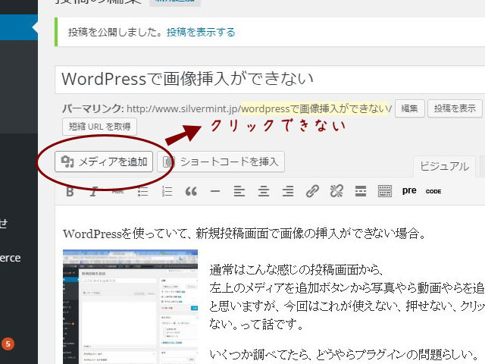Image resolution: width=485 pixels, height=364 pixels.
Task: Open the sidebar menu item ending in erce
Action: click(10, 258)
